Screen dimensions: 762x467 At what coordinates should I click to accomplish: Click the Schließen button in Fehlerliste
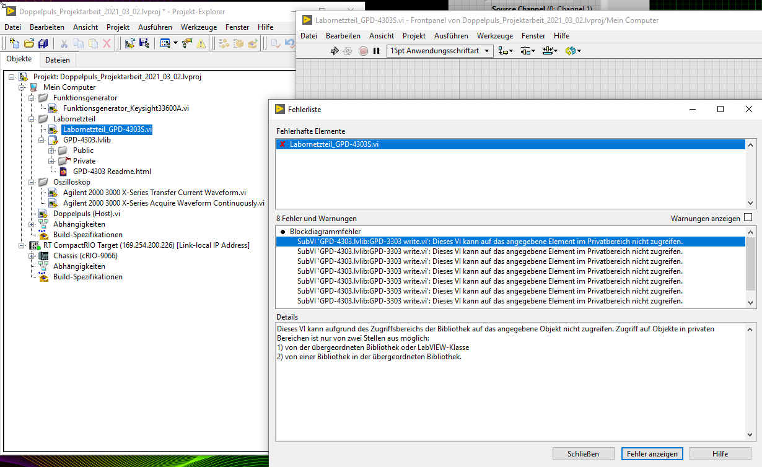pos(584,454)
